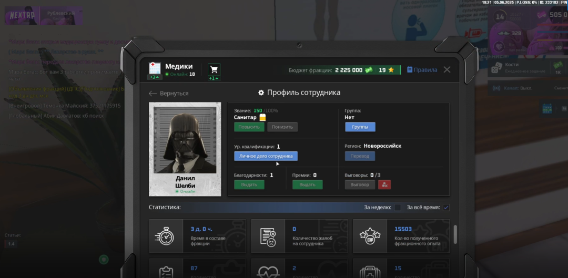
Task: Toggle the За всё время checkbox
Action: [x=446, y=208]
